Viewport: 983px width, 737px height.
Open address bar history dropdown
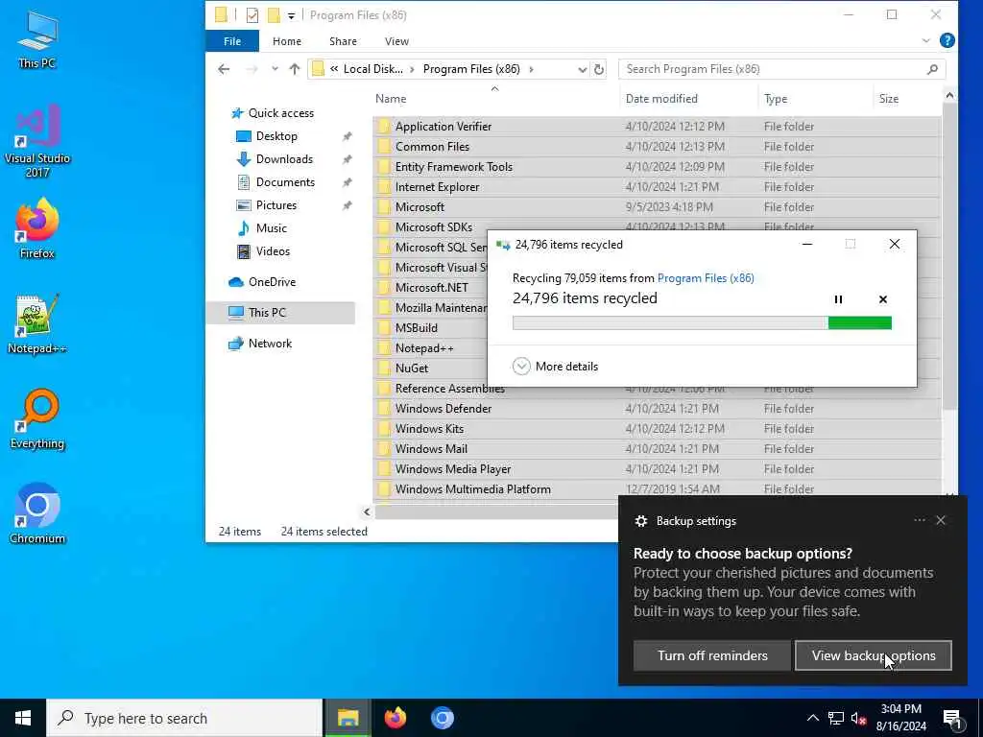[582, 69]
